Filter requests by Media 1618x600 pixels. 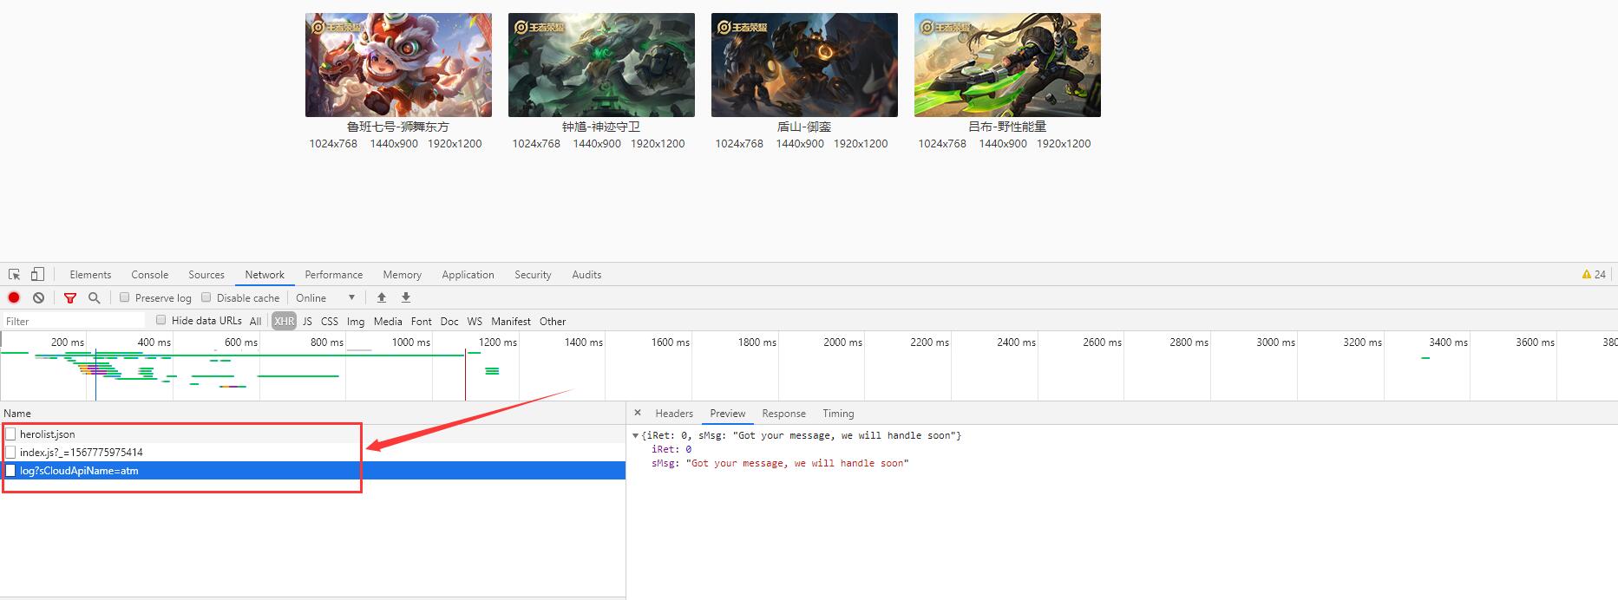[388, 321]
